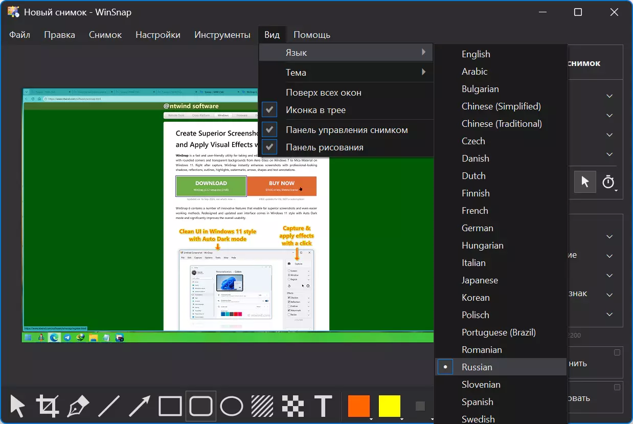Switch language to Swedish
The height and width of the screenshot is (424, 633).
pos(501,417)
